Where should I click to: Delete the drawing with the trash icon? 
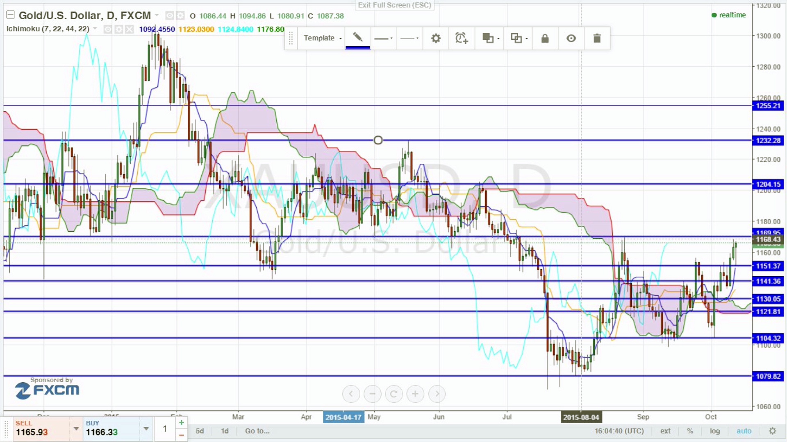597,38
